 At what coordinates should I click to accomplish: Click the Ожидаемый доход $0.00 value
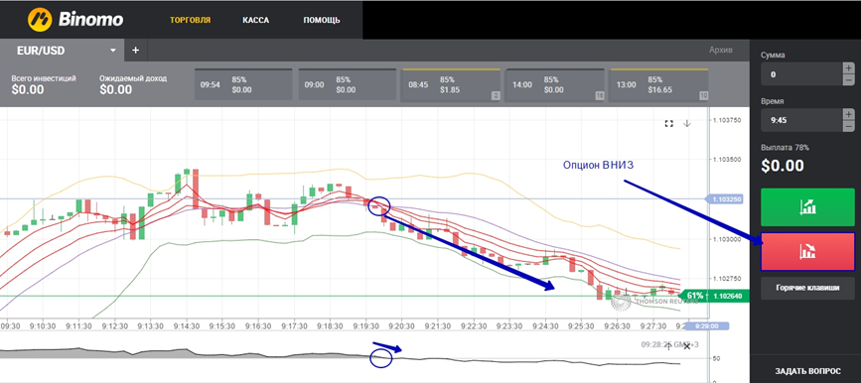116,90
